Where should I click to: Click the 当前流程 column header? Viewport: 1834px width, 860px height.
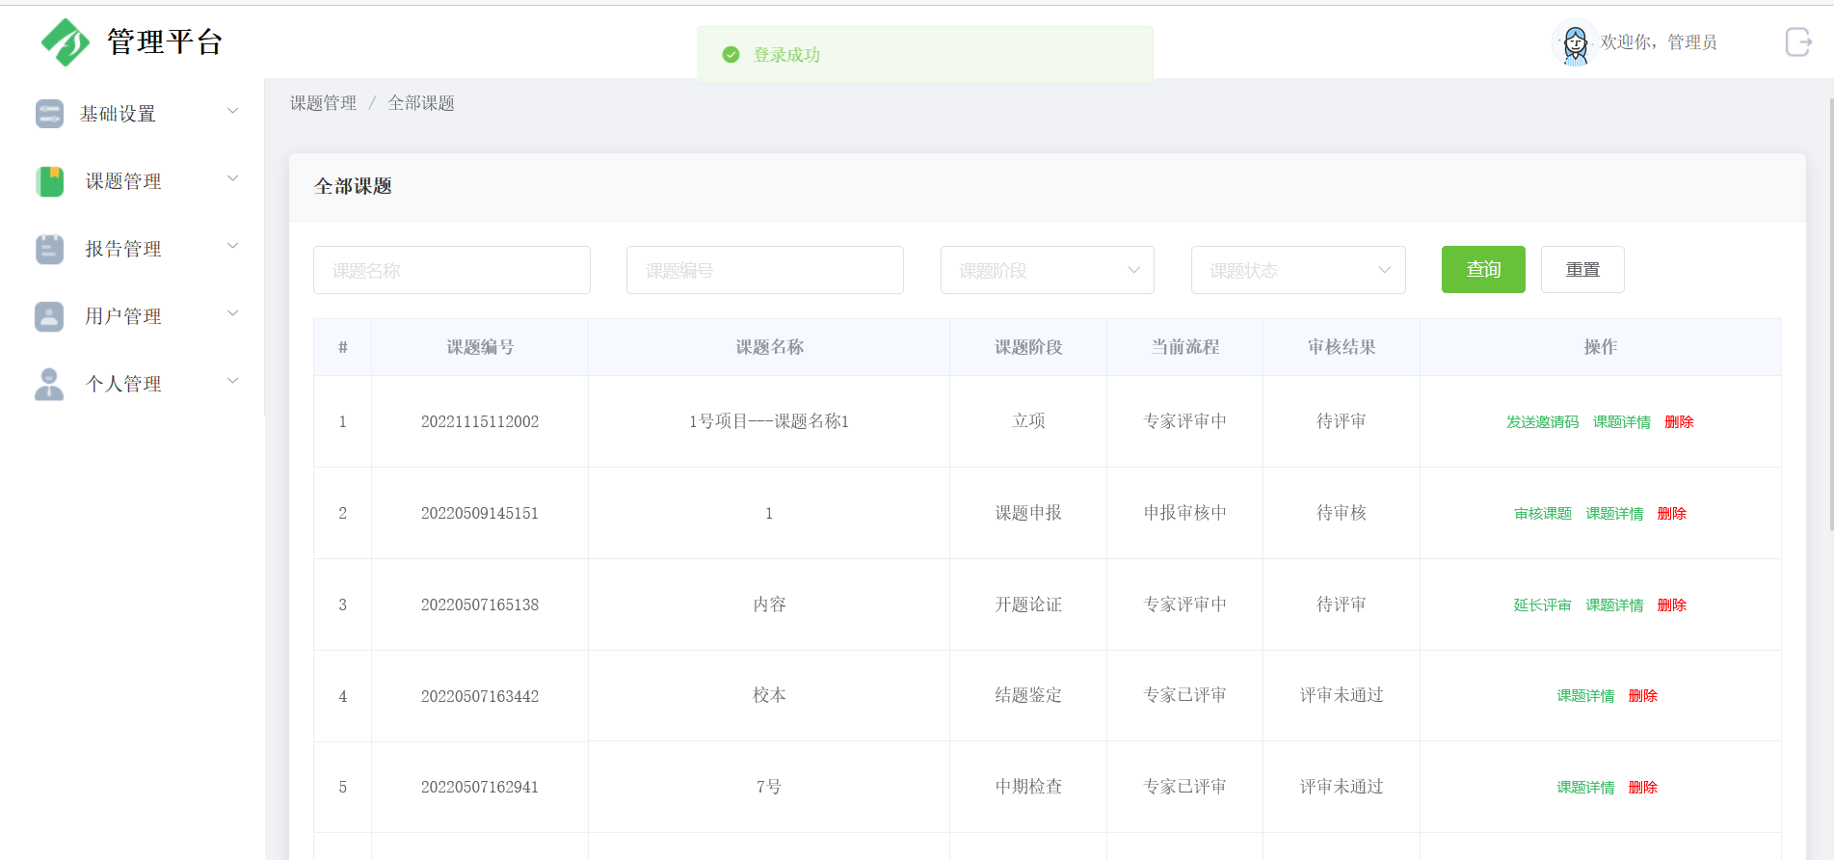point(1185,347)
